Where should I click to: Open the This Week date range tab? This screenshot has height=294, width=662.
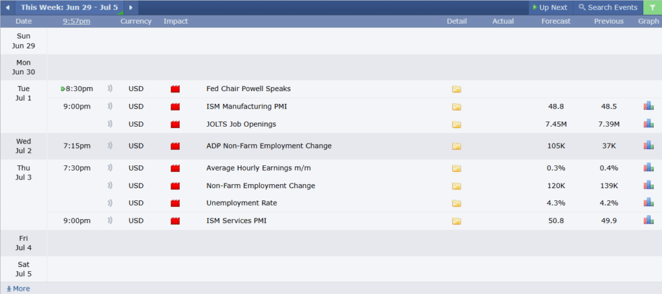[x=69, y=8]
